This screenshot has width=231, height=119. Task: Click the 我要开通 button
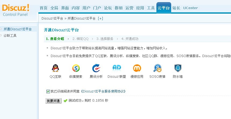tap(53, 101)
